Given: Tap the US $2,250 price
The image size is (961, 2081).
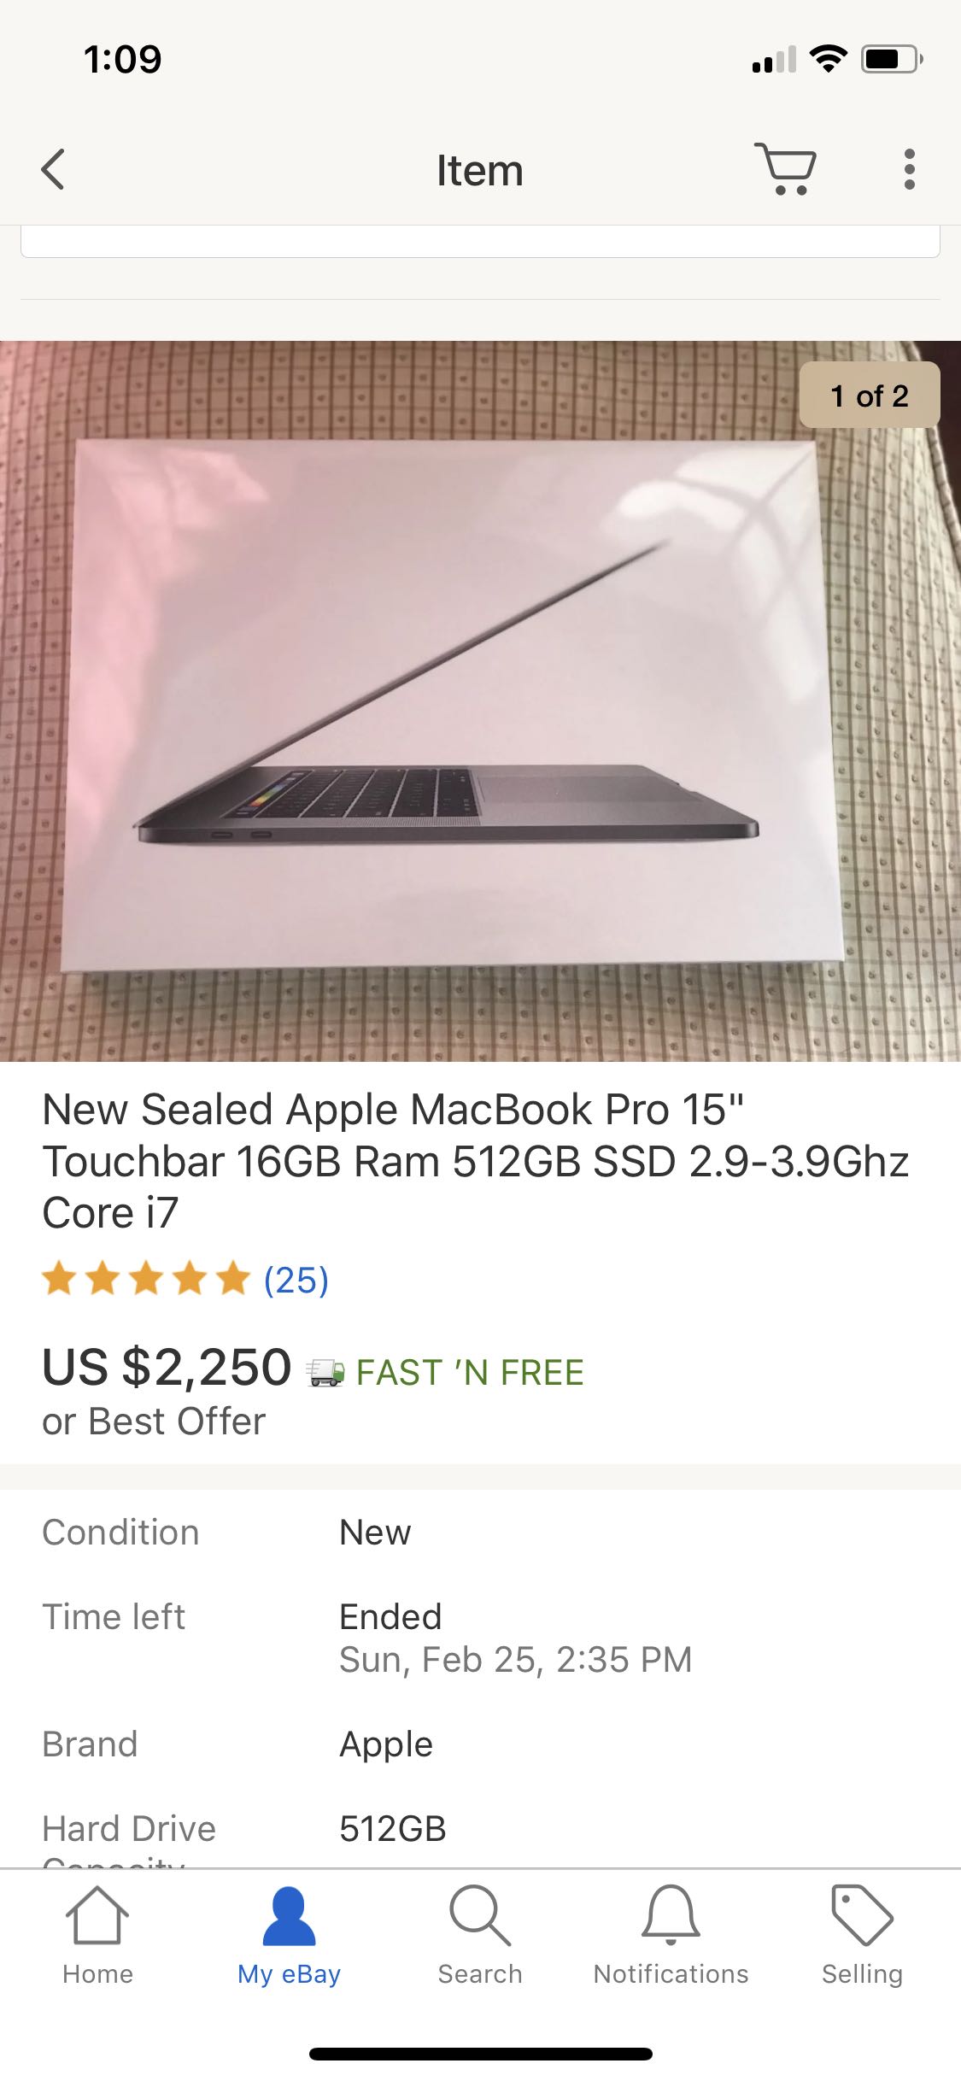Looking at the screenshot, I should click(x=167, y=1367).
